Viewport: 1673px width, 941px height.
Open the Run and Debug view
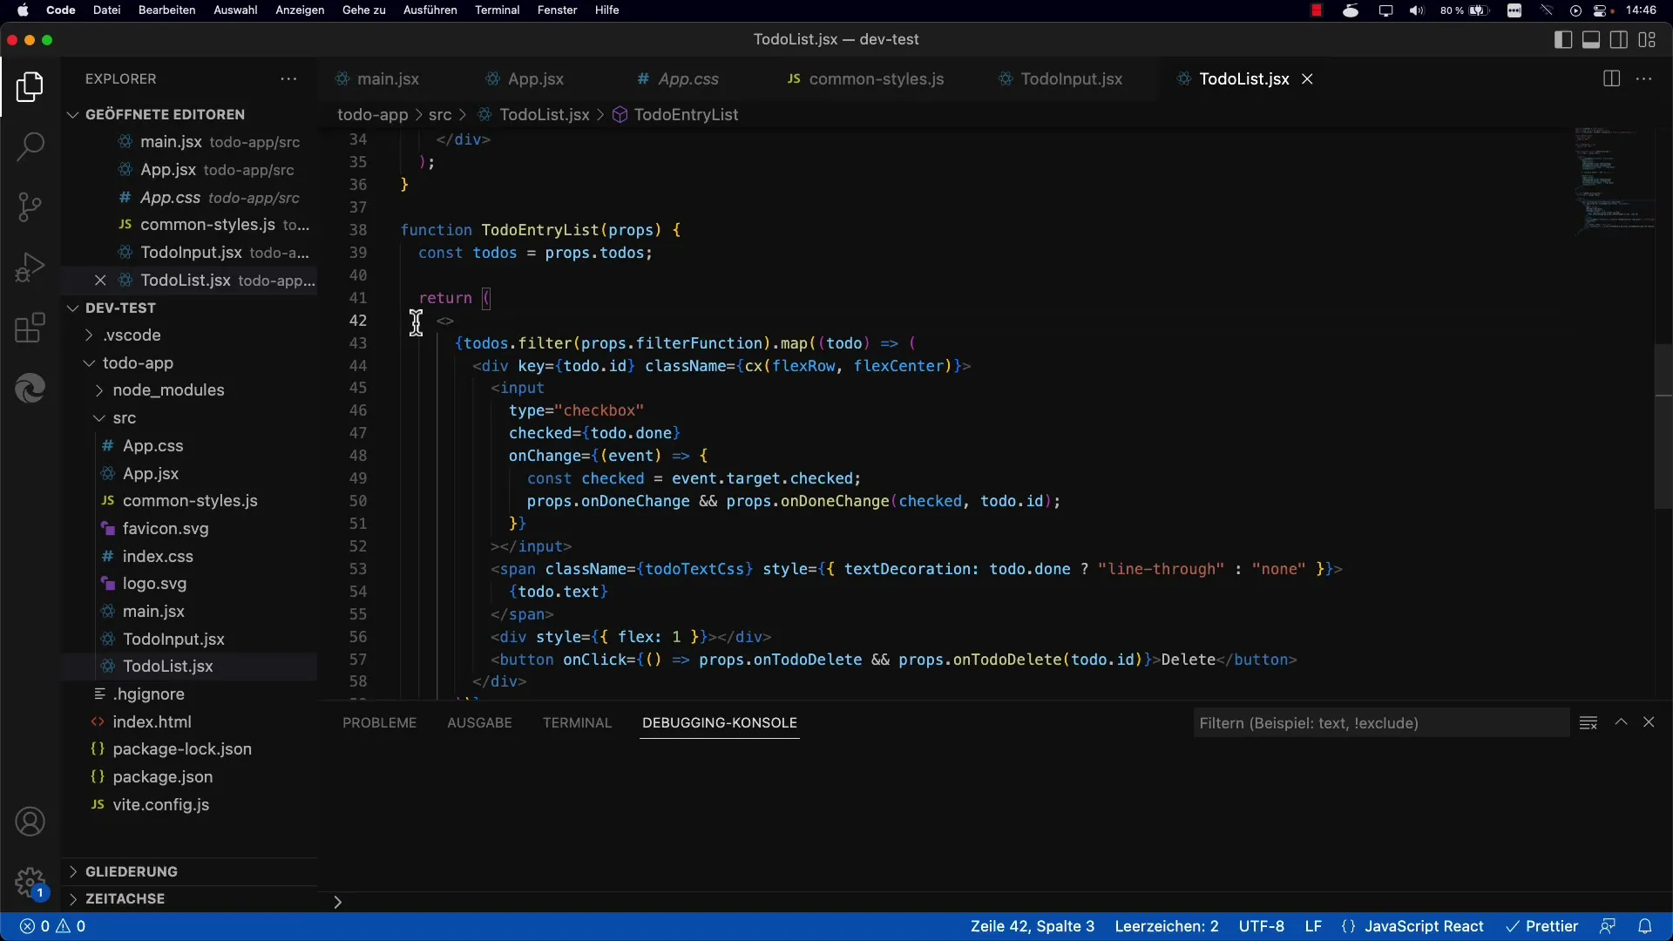(30, 267)
